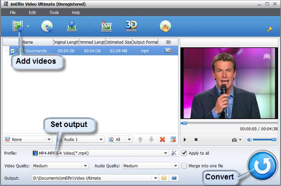Click the Trimmed Length column header

(92, 42)
